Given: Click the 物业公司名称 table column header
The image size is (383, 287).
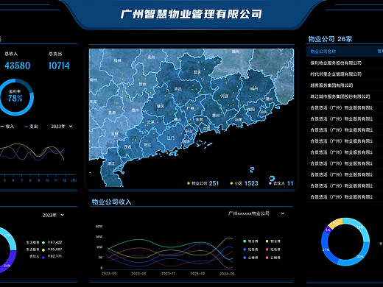Looking at the screenshot, I should pos(323,52).
